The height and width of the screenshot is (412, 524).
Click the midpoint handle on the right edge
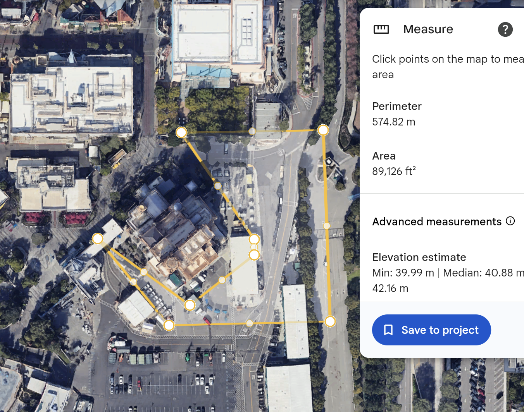327,226
